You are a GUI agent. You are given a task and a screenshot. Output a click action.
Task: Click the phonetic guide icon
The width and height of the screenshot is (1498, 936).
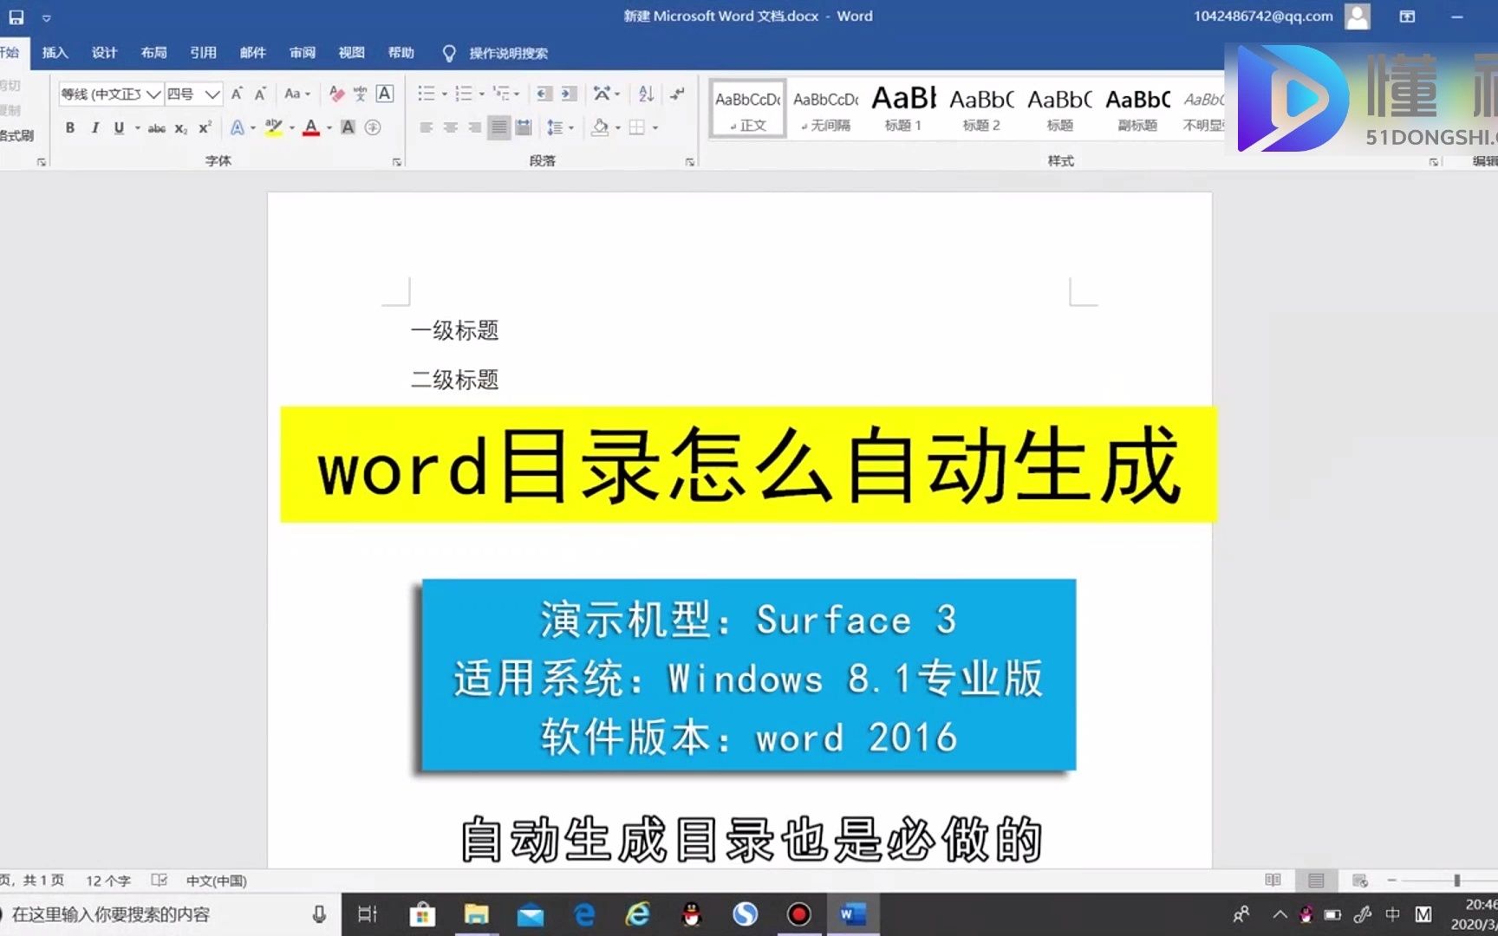[x=361, y=94]
